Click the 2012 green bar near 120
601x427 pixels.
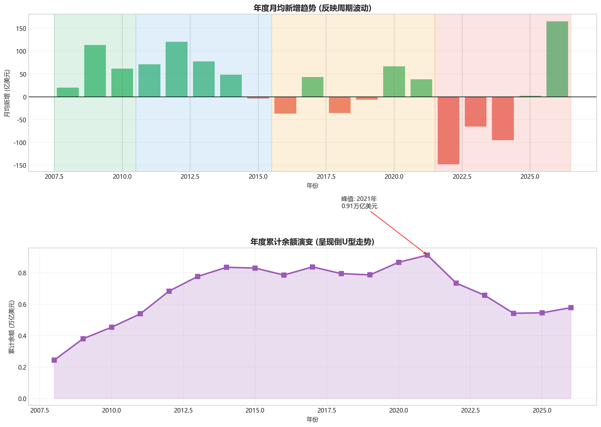point(176,69)
